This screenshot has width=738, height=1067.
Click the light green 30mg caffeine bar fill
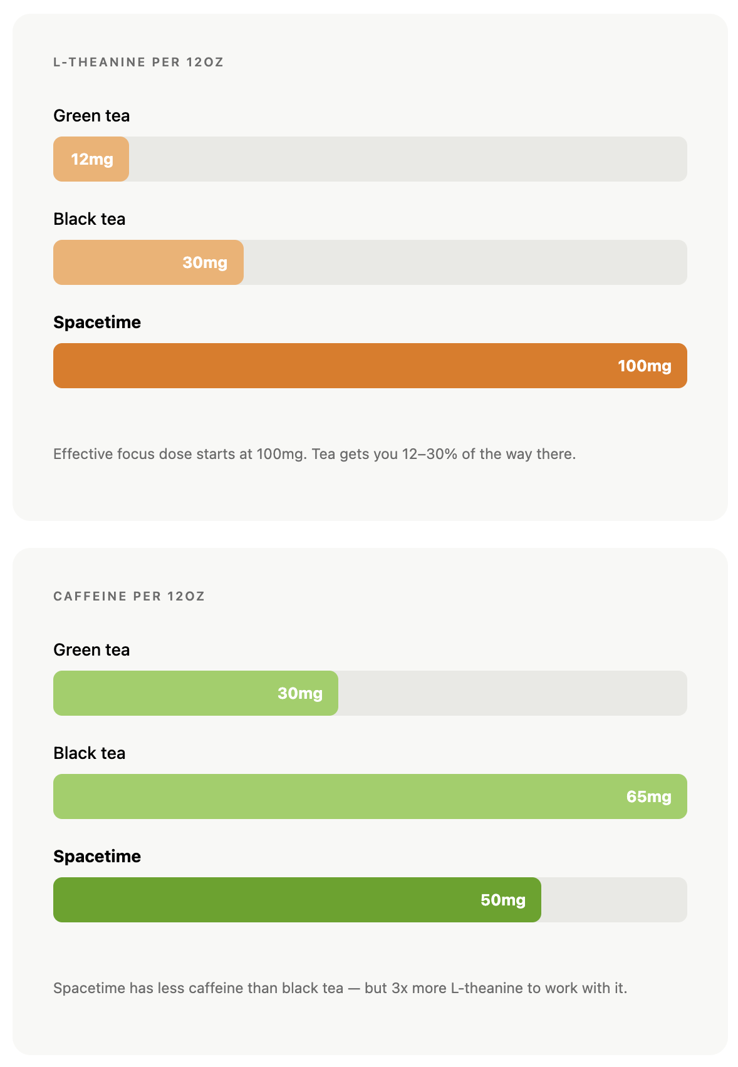tap(195, 693)
